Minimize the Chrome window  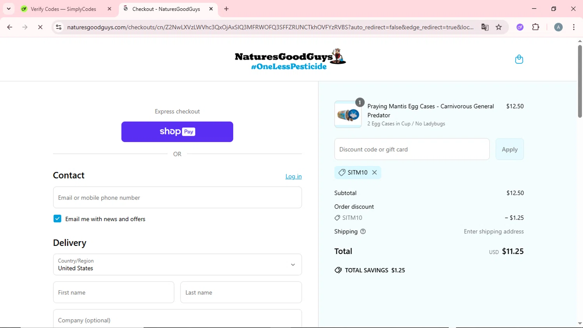click(x=534, y=9)
